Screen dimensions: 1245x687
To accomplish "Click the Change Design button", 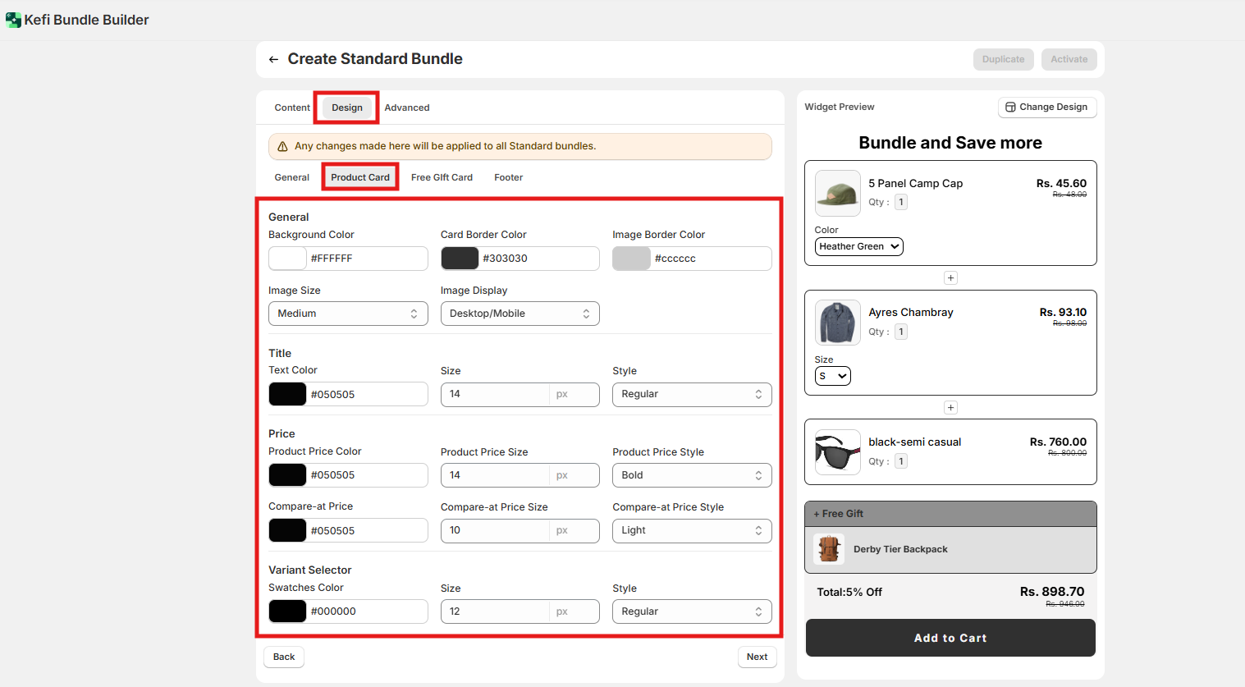I will coord(1046,108).
